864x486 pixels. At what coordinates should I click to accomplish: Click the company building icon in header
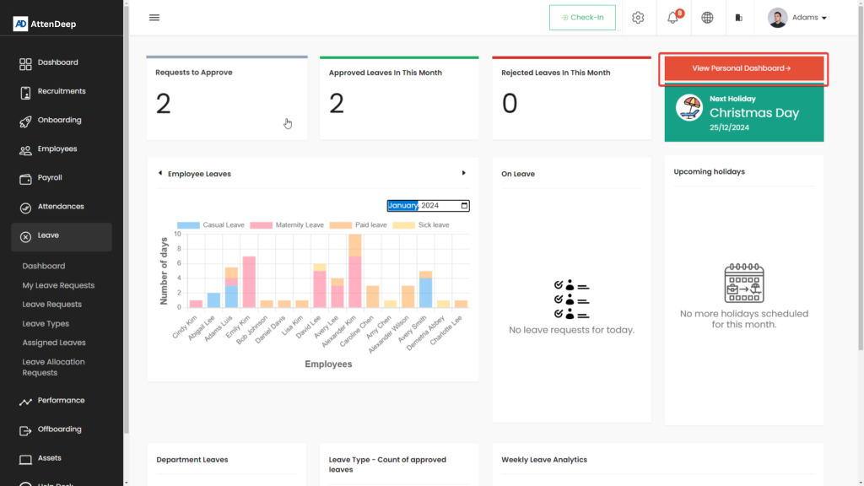pyautogui.click(x=739, y=18)
